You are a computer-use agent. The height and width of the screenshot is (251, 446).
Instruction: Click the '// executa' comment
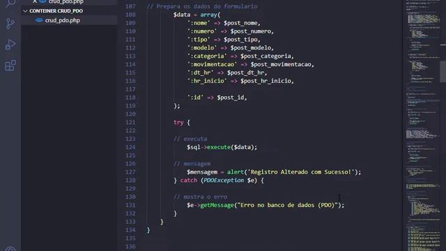pyautogui.click(x=190, y=139)
